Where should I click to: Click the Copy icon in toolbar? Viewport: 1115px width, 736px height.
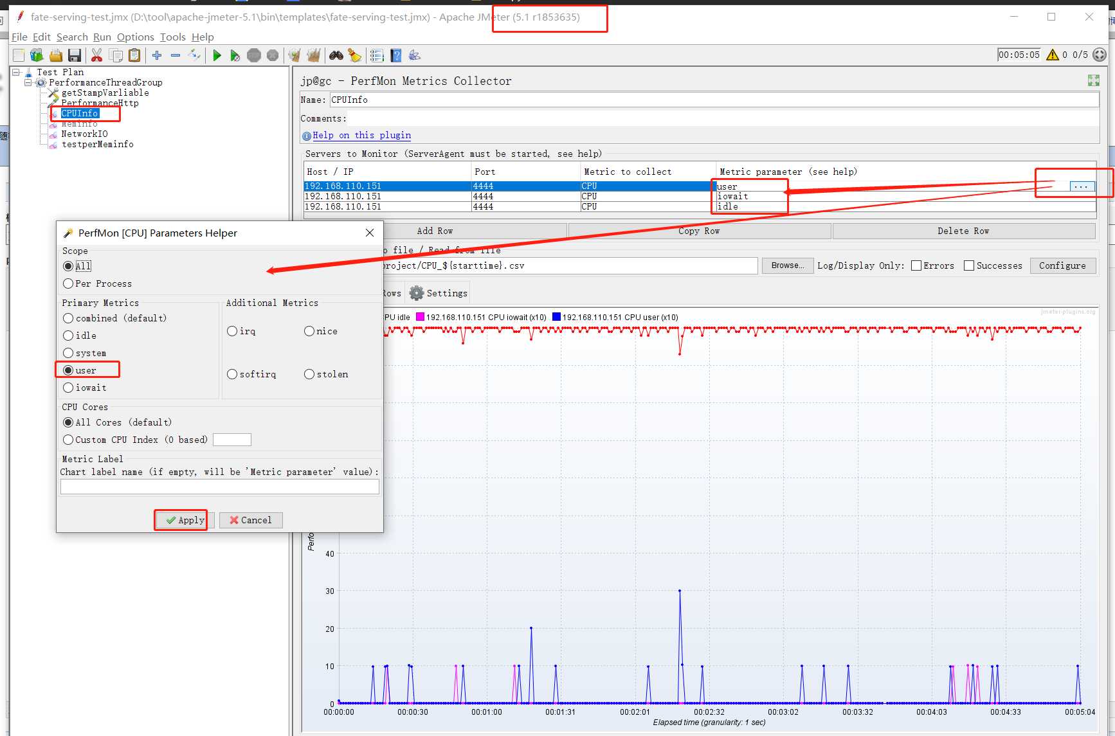[116, 55]
